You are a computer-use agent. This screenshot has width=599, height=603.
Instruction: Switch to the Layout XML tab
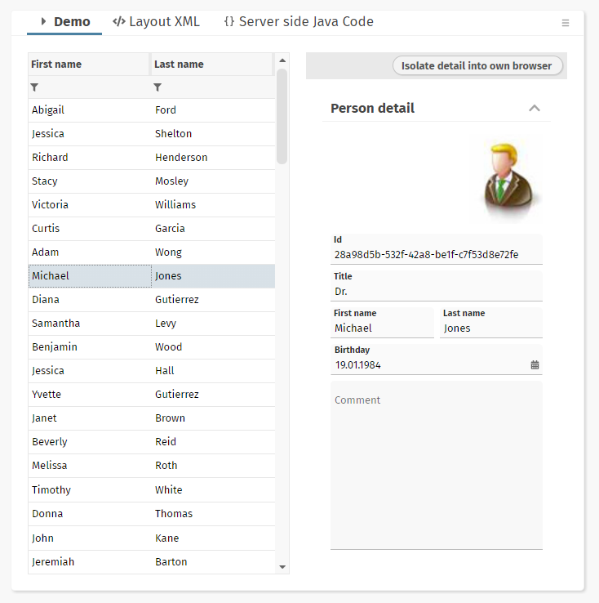(x=156, y=22)
